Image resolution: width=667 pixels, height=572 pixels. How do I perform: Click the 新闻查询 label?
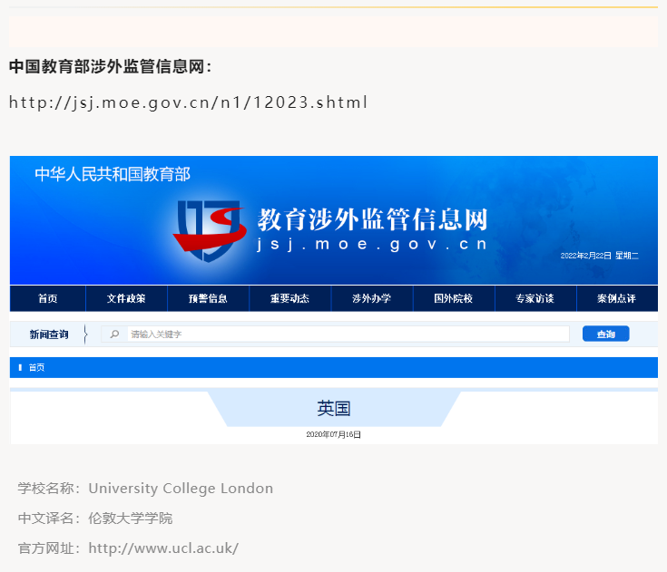[x=49, y=334]
